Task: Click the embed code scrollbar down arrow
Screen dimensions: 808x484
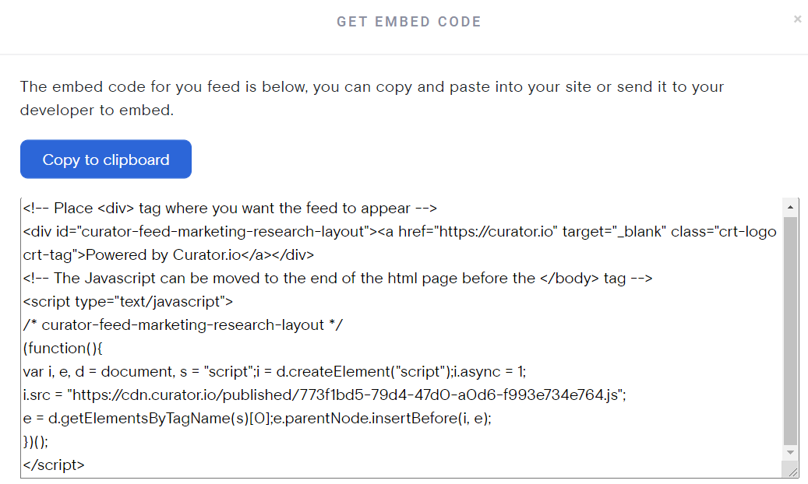Action: click(791, 452)
